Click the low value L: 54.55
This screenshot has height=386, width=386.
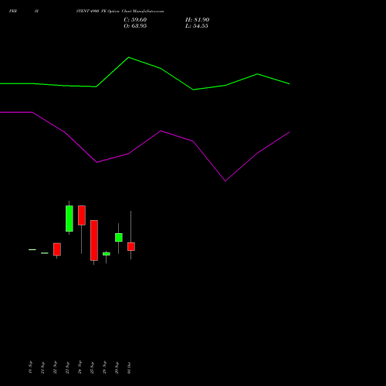point(197,26)
